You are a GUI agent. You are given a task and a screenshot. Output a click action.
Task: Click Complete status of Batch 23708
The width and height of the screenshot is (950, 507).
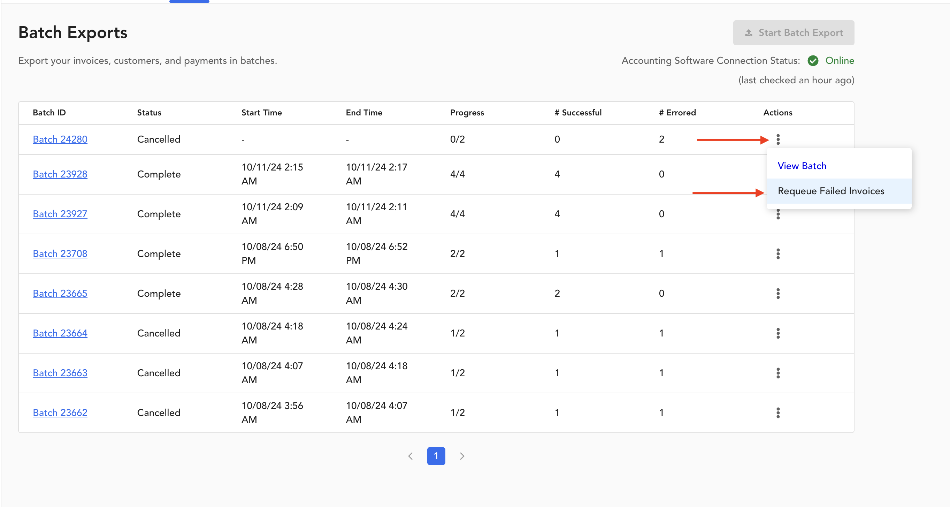coord(159,254)
